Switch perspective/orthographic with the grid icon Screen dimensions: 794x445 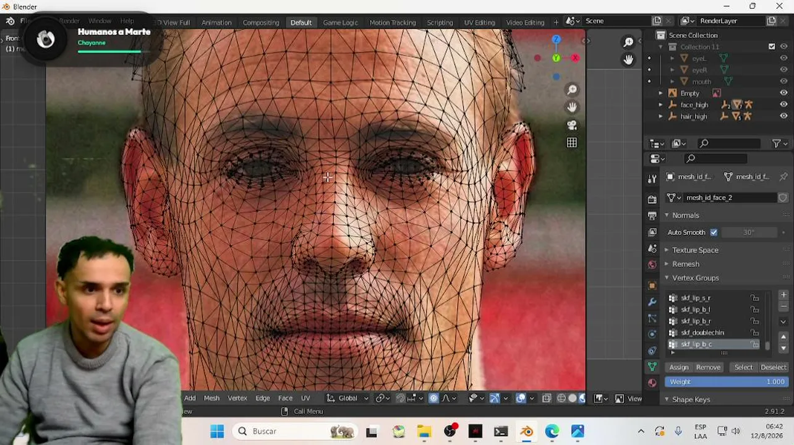[x=572, y=143]
